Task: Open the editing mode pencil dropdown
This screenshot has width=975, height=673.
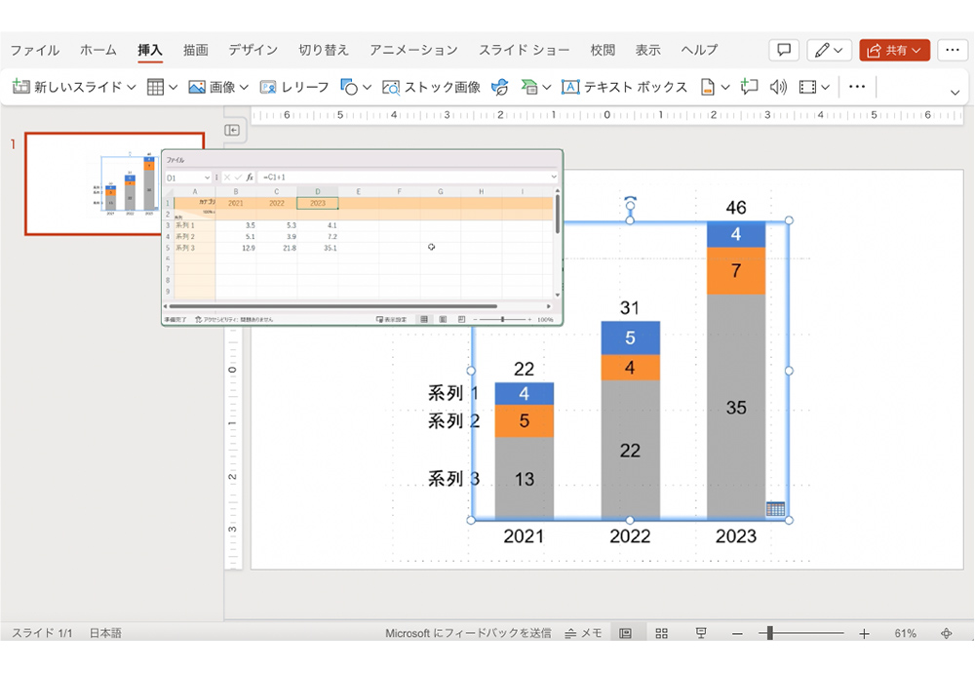Action: tap(829, 50)
